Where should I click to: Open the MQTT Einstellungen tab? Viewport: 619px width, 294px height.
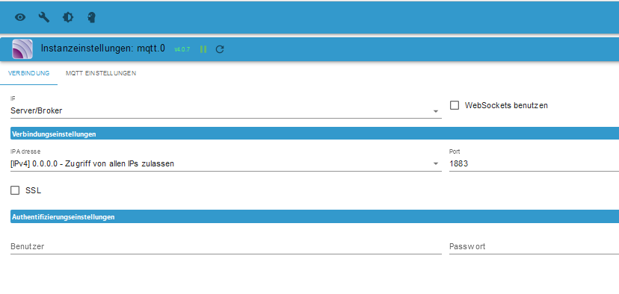point(101,73)
